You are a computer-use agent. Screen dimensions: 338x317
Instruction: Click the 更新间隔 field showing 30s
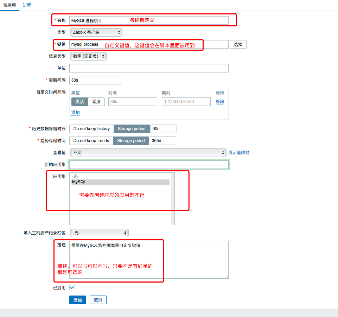96,80
